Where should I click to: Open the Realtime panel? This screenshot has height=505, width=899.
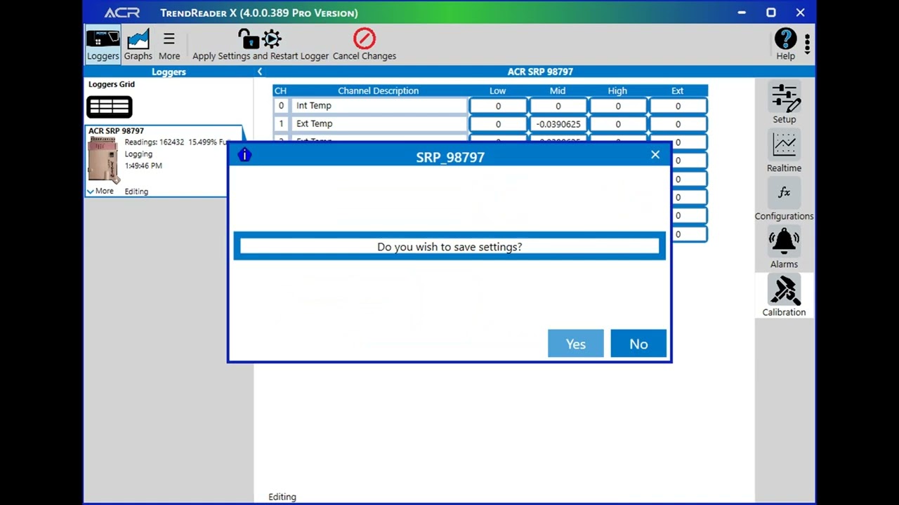click(x=784, y=152)
